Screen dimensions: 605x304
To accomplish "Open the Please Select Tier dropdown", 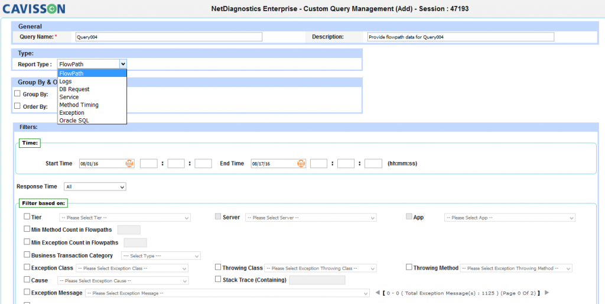I will click(x=125, y=218).
